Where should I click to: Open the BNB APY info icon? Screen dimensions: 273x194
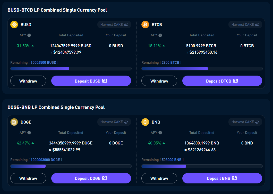160,133
